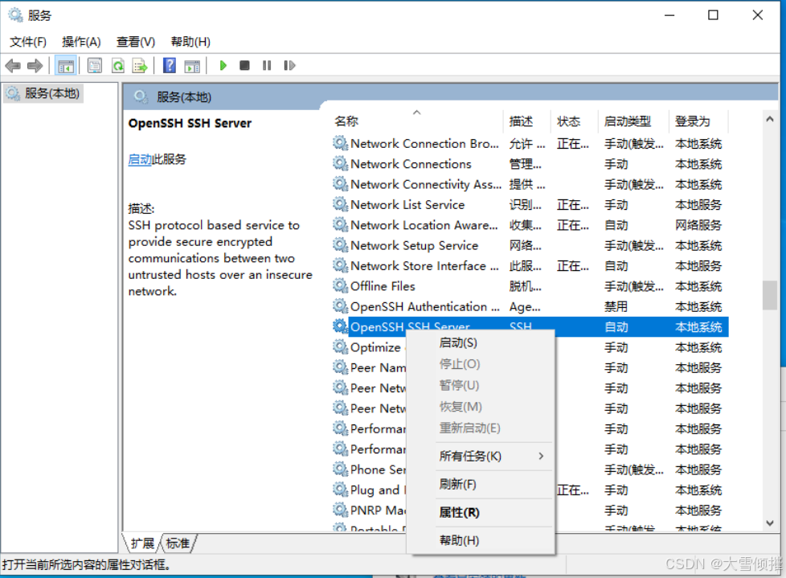The width and height of the screenshot is (786, 578).
Task: Click the gear icon of Offline Files row
Action: click(x=341, y=285)
